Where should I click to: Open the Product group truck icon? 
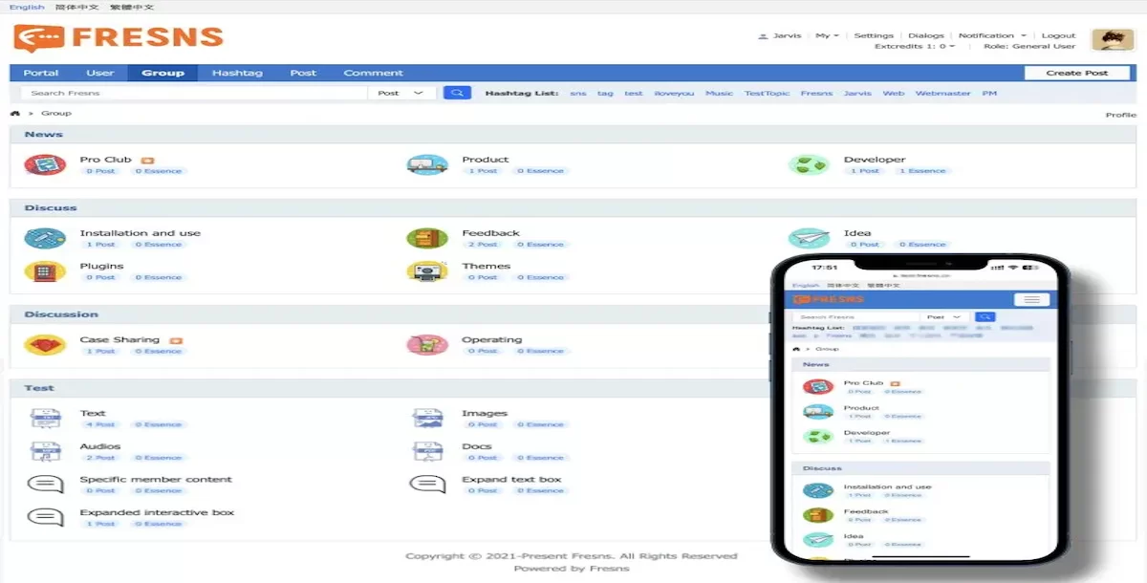(426, 164)
